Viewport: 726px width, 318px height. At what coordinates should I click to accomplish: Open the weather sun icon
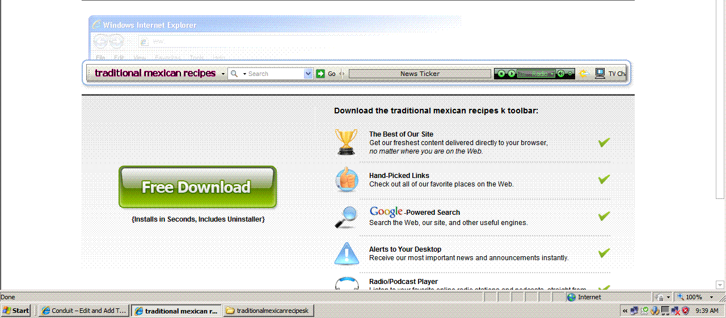pos(584,74)
